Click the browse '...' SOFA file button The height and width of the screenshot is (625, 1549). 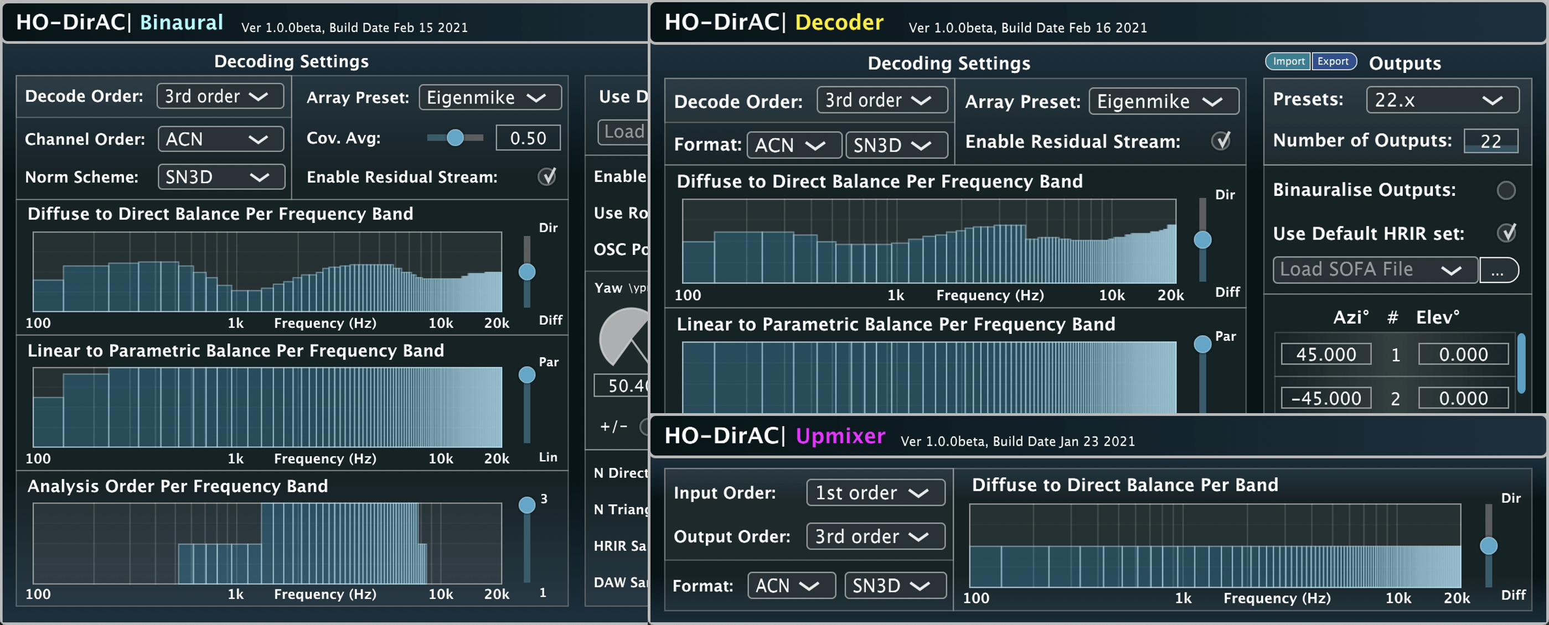1498,270
